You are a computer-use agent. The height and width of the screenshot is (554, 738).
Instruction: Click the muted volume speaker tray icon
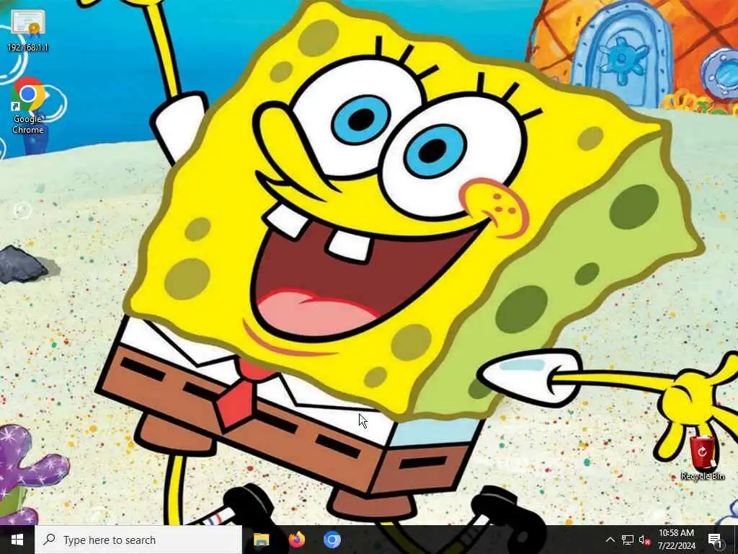point(644,540)
